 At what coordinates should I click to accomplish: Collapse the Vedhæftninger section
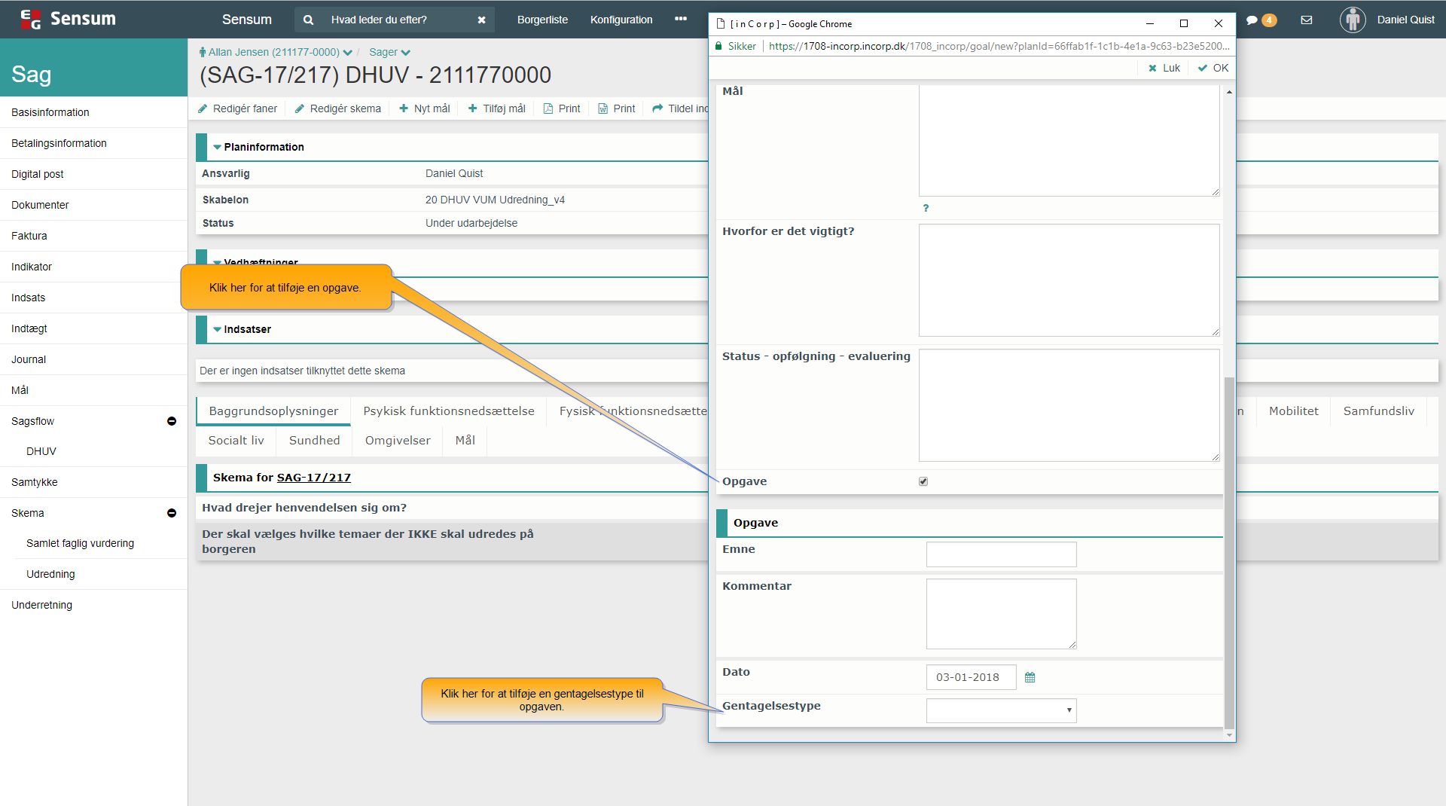pyautogui.click(x=217, y=262)
